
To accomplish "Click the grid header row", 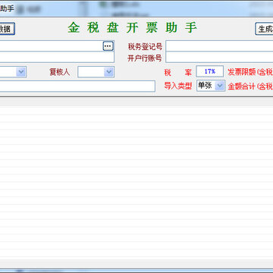I will (136, 102).
